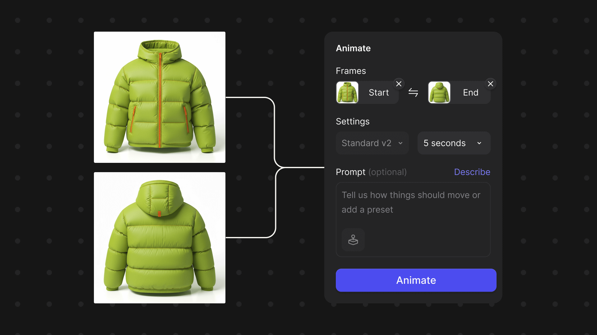Open the preset picker icon in prompt box
597x335 pixels.
(353, 240)
